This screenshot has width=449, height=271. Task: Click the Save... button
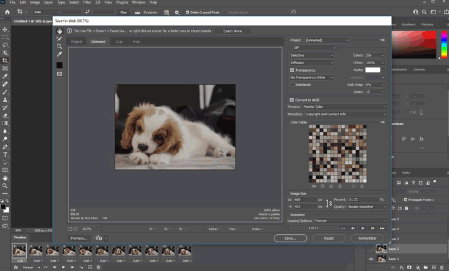pyautogui.click(x=290, y=238)
